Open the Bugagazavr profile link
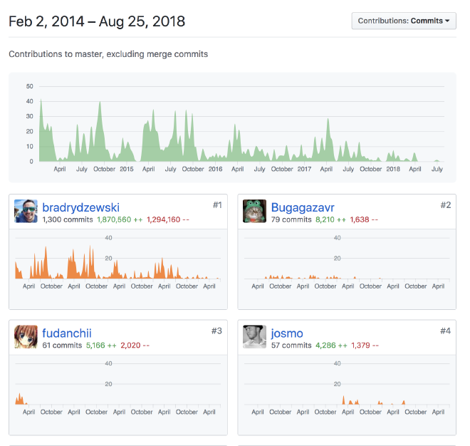 (x=303, y=207)
